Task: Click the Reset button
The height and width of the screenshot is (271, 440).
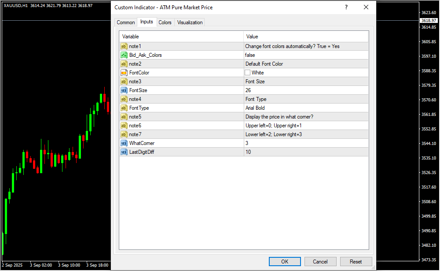Action: coord(356,261)
